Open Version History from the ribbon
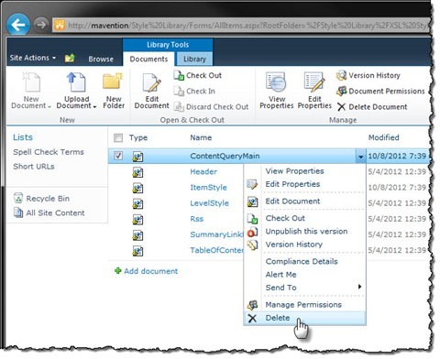The image size is (440, 359). (x=368, y=75)
